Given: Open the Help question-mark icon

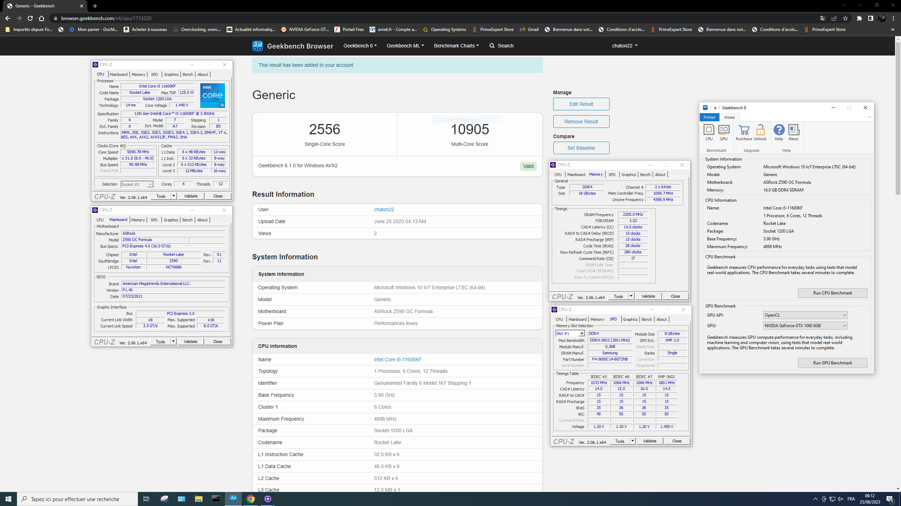Looking at the screenshot, I should (x=779, y=132).
